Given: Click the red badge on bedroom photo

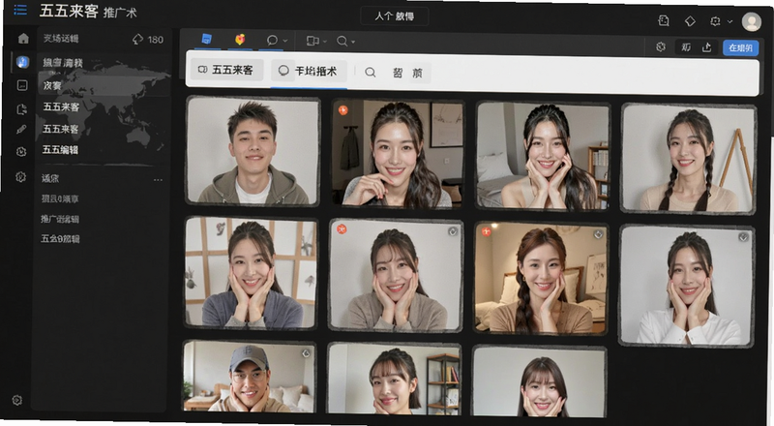Looking at the screenshot, I should click(487, 231).
